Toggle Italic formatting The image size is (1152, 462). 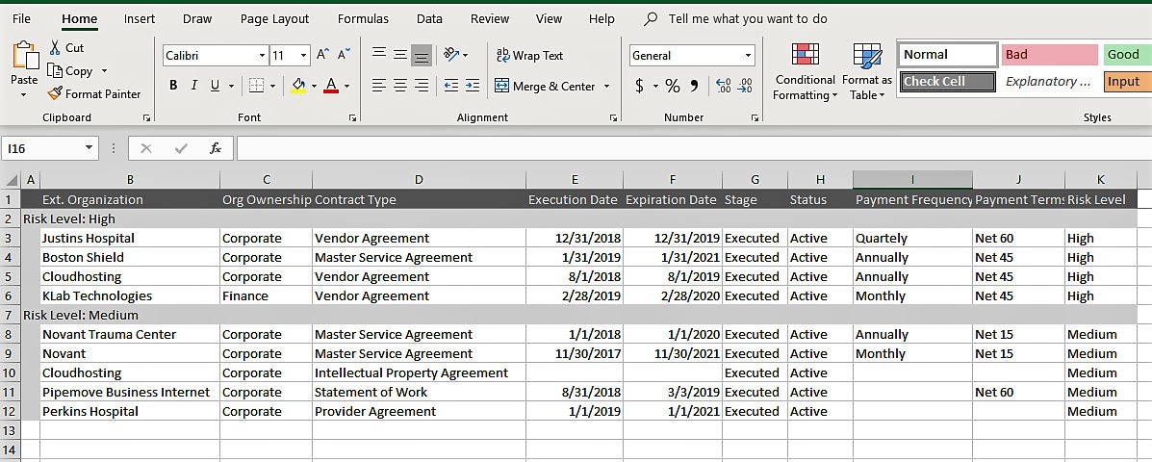(x=194, y=86)
